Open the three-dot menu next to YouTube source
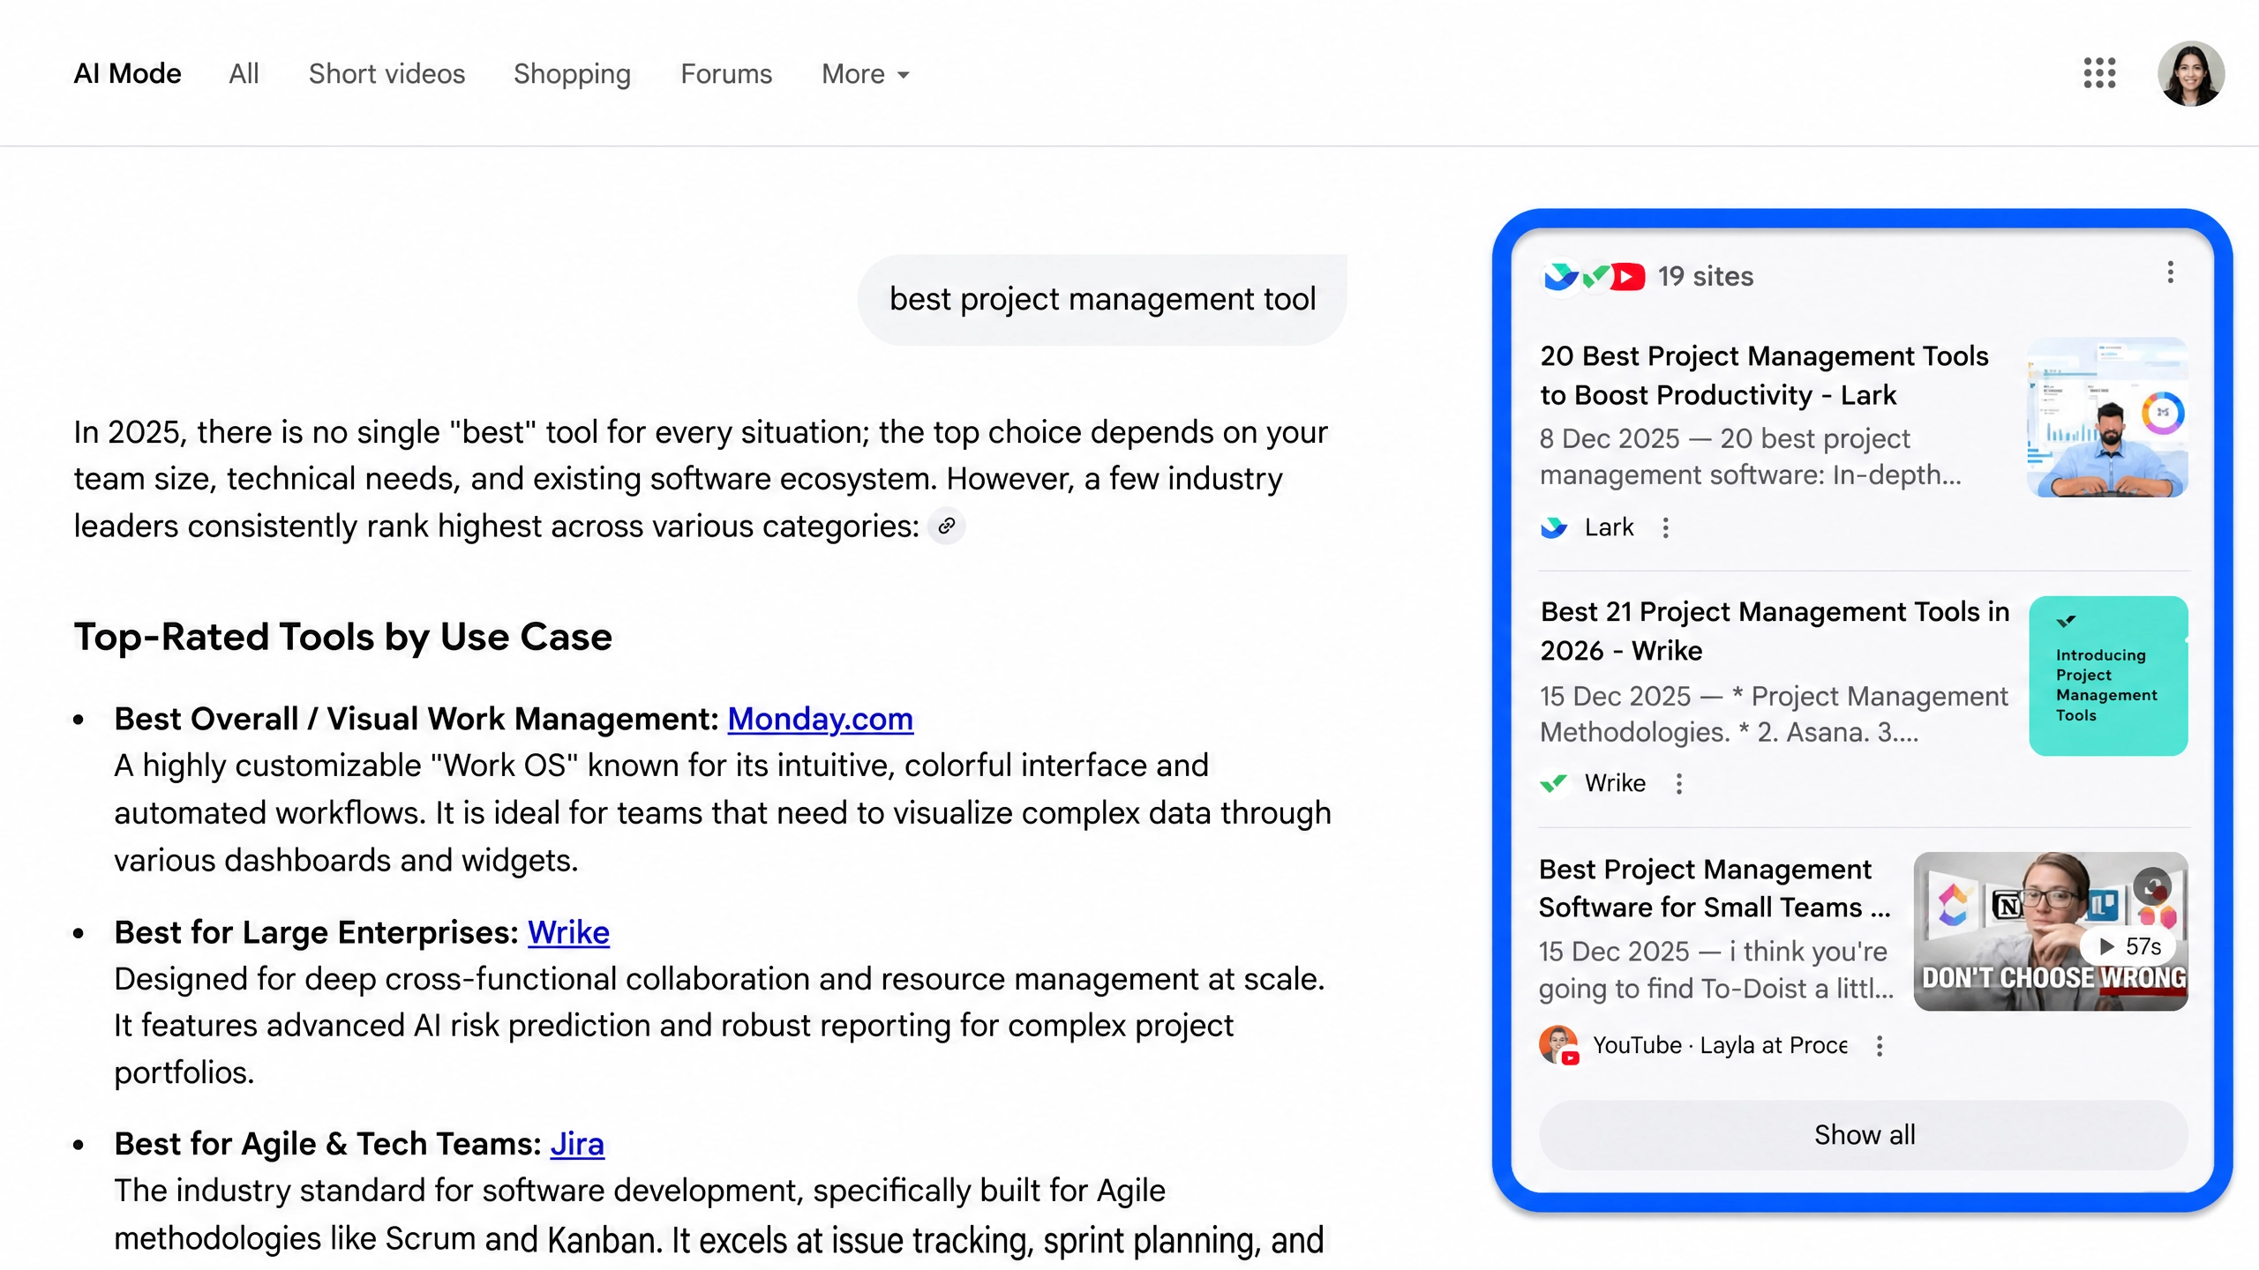This screenshot has height=1270, width=2259. click(1879, 1045)
